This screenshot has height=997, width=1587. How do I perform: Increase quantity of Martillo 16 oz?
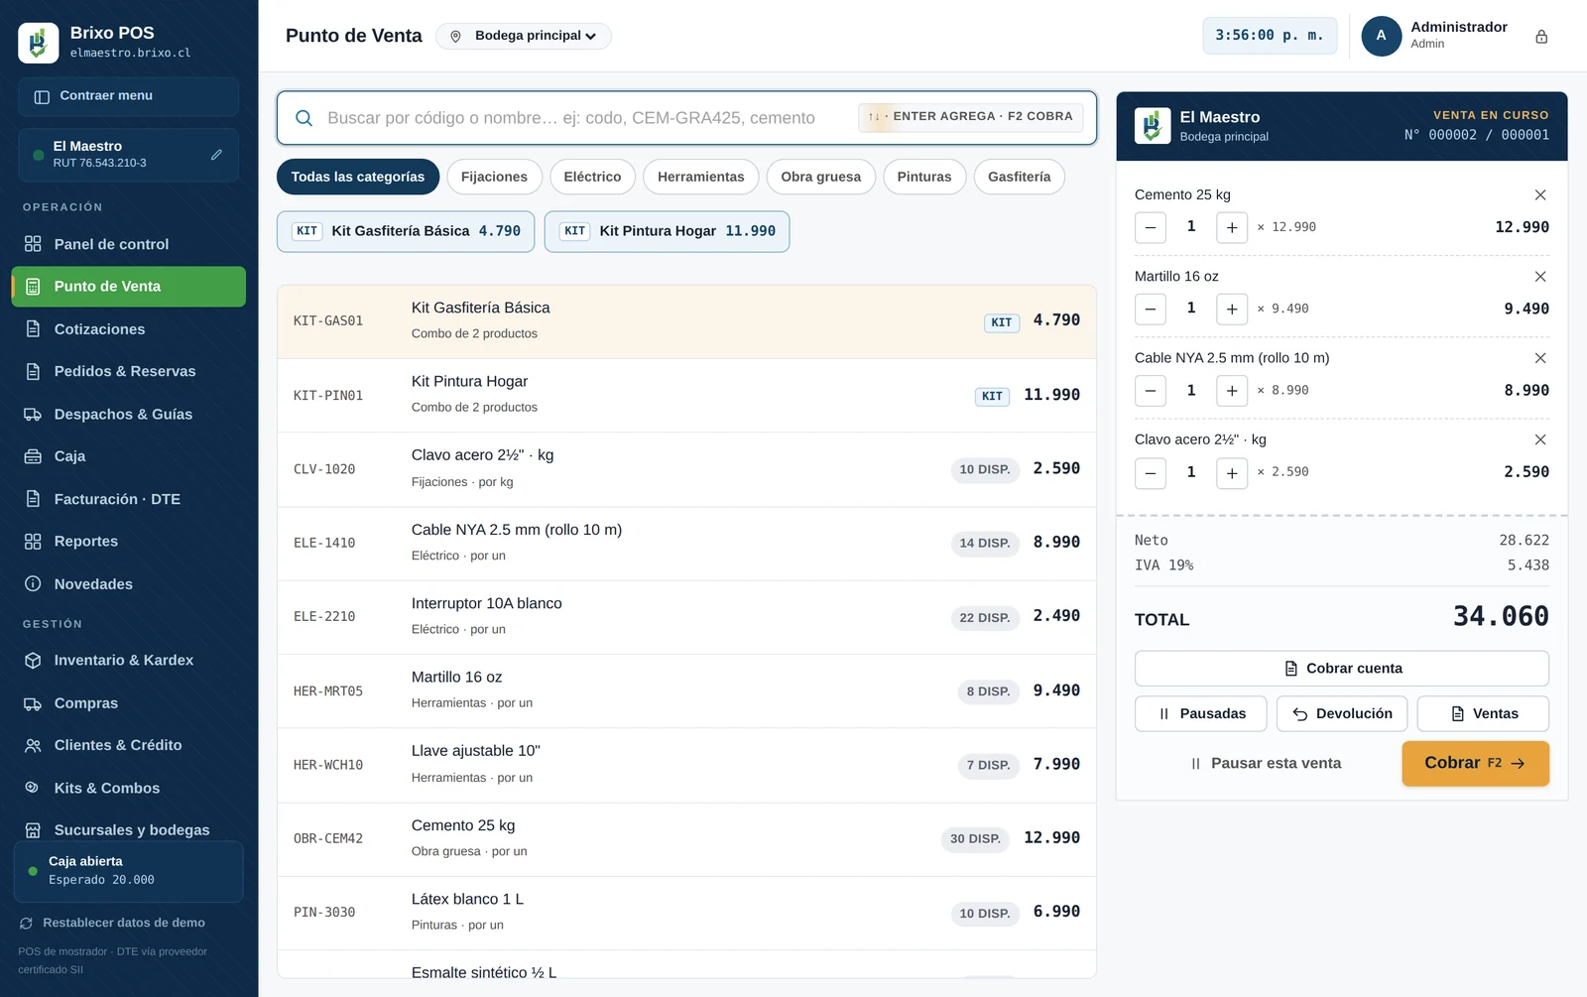click(1232, 309)
